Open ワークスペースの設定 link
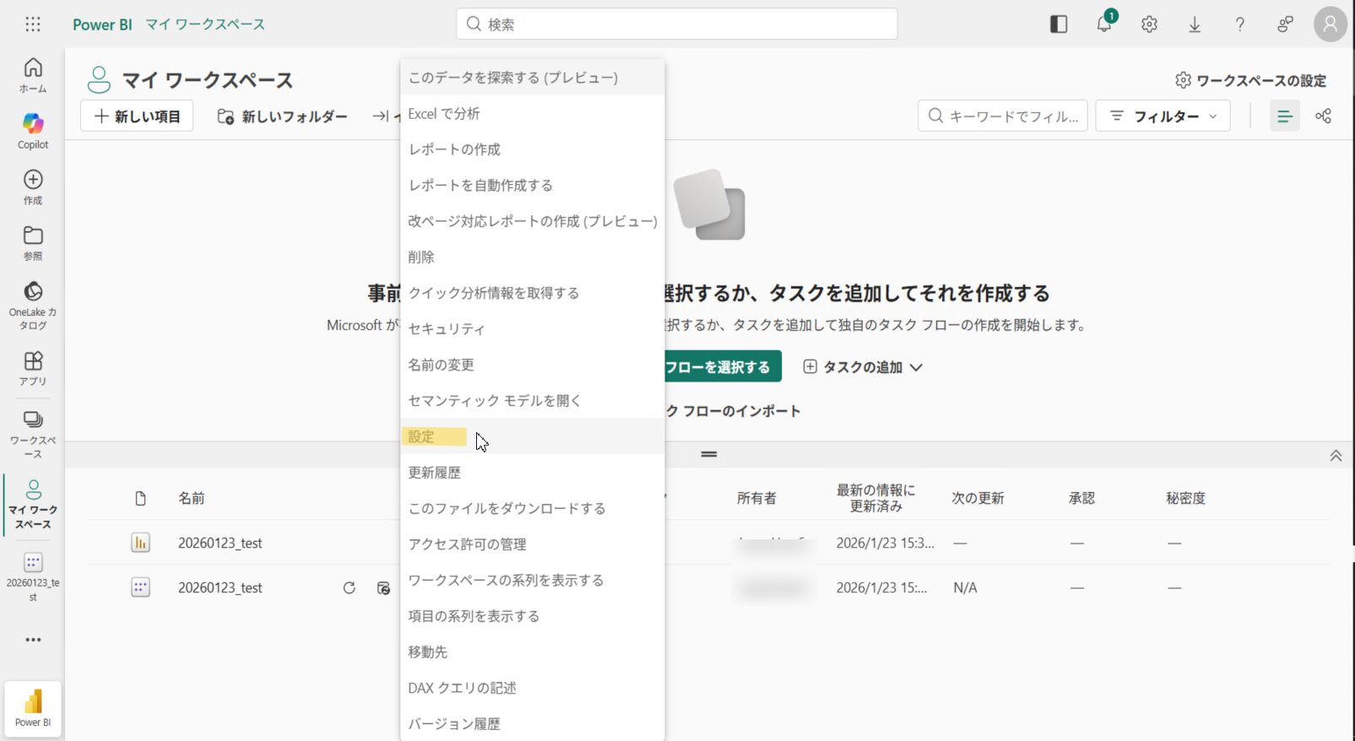This screenshot has width=1355, height=741. [1250, 80]
